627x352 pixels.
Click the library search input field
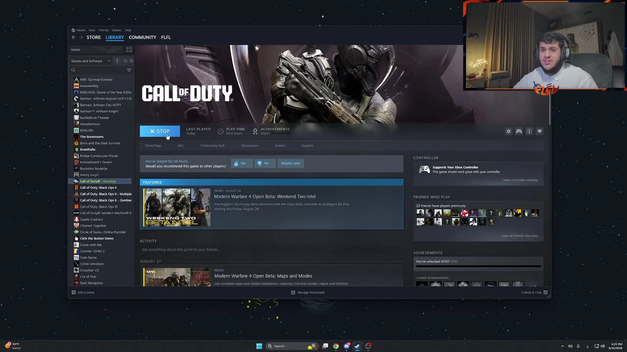click(x=100, y=70)
